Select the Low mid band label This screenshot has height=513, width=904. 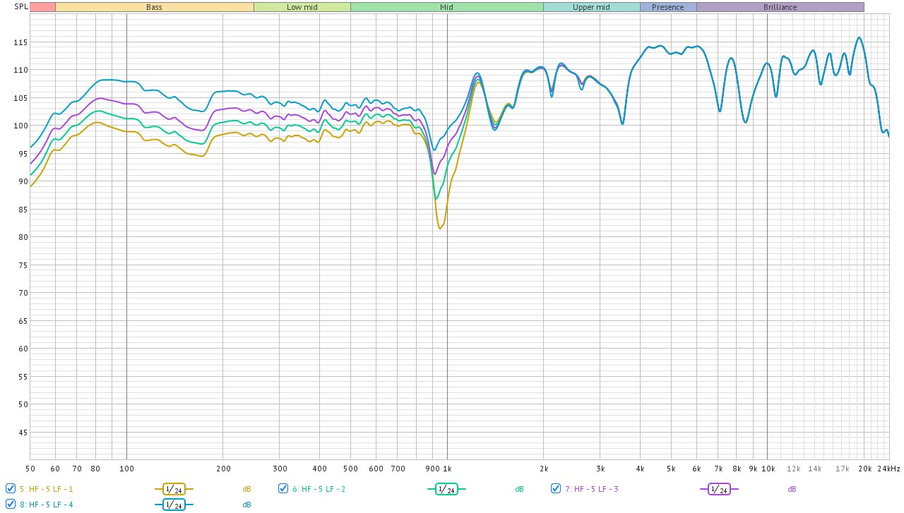[302, 7]
